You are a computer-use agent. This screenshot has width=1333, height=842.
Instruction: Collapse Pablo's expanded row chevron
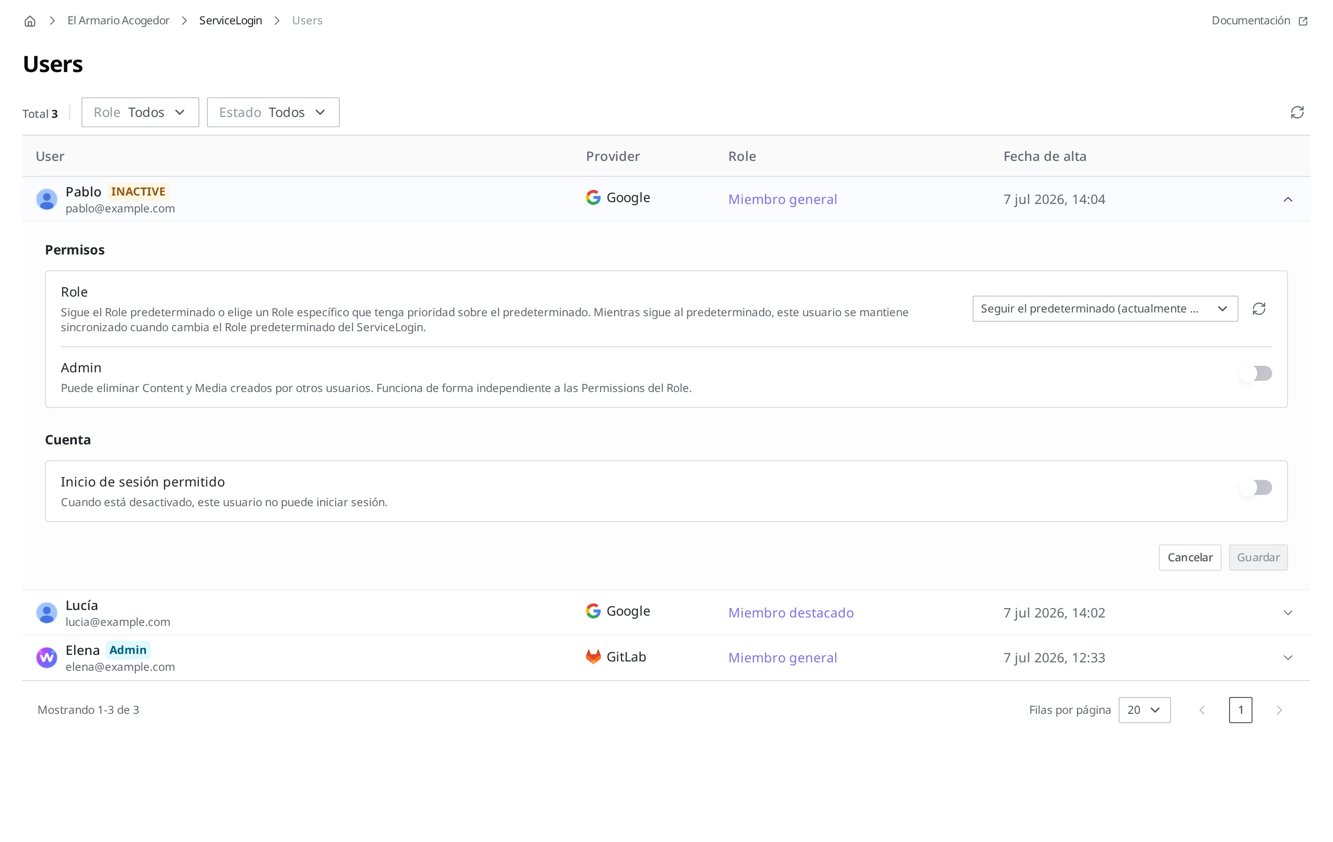[x=1288, y=199]
